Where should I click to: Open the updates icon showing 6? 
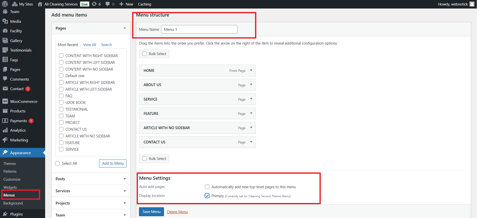tap(94, 4)
